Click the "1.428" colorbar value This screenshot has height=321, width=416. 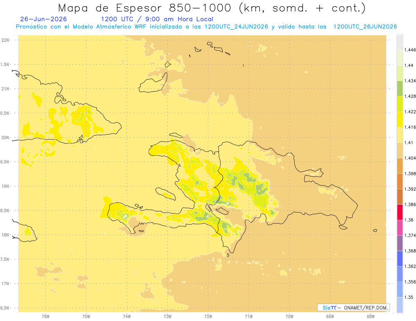pos(410,96)
